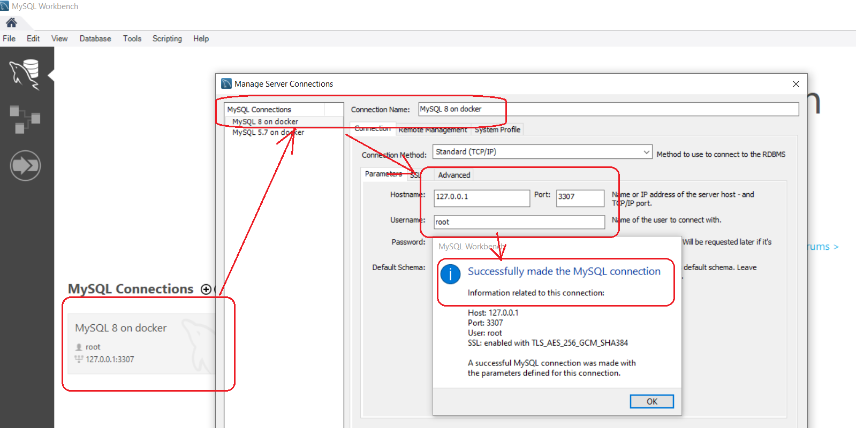Screen dimensions: 856x428
Task: Click the MySQL Workbench title bar icon
Action: pos(5,6)
